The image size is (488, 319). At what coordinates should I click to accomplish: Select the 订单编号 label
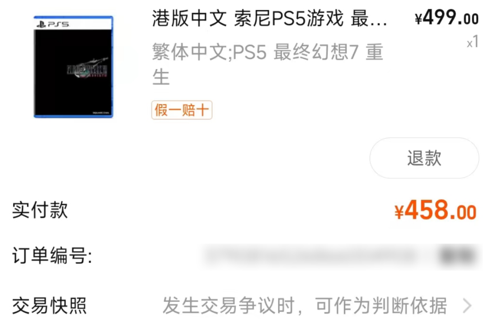[52, 255]
